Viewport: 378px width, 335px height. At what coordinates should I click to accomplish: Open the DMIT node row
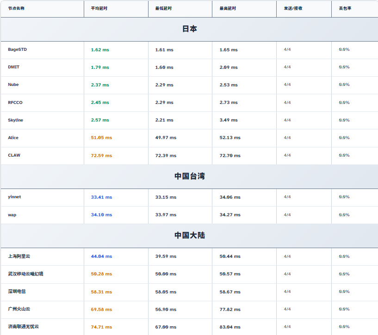point(14,67)
